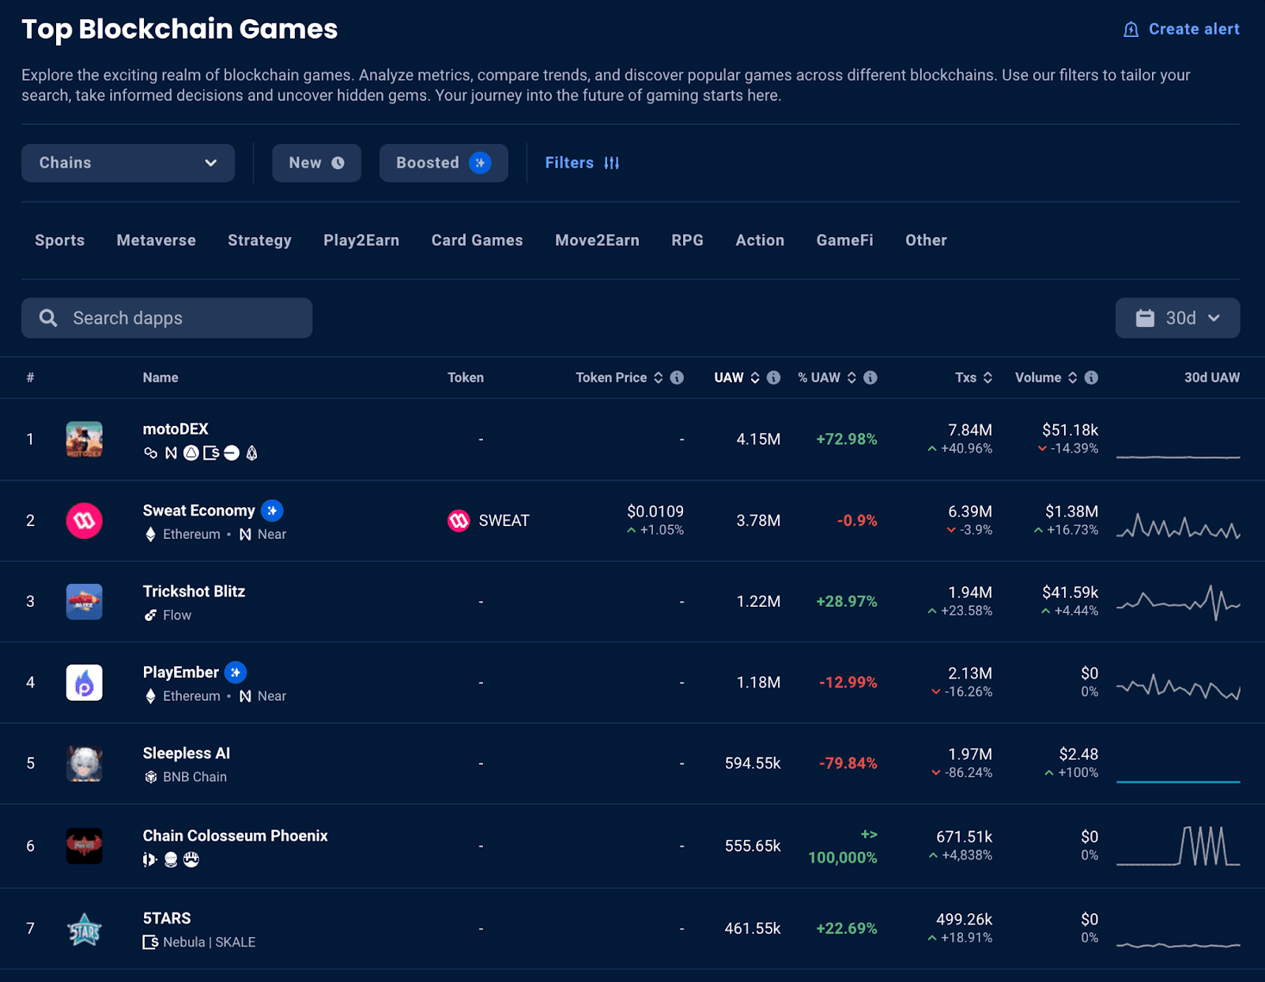Select the Metaverse category tab
1265x982 pixels.
156,240
